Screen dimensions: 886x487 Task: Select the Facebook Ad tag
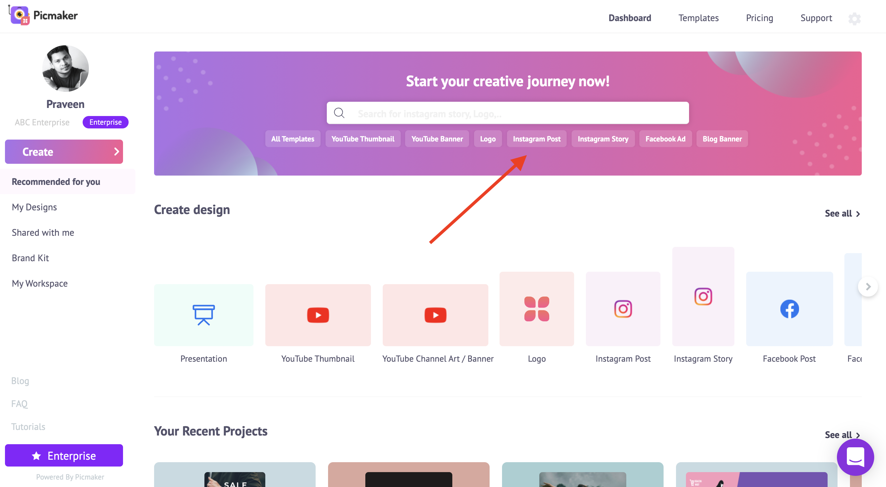point(665,139)
